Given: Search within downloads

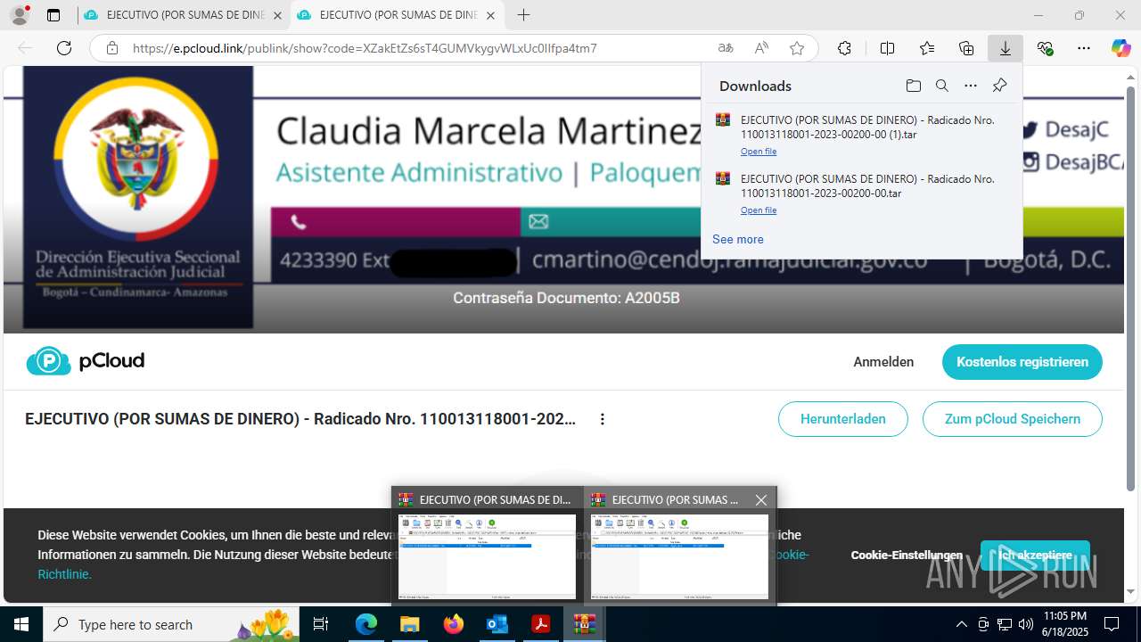Looking at the screenshot, I should click(941, 86).
